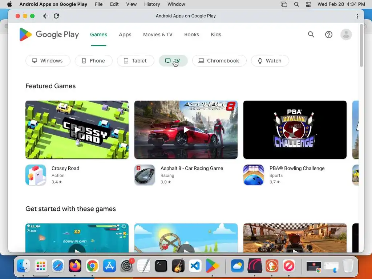Play the PBA Bowling Challenge trailer
The height and width of the screenshot is (279, 372).
(295, 130)
